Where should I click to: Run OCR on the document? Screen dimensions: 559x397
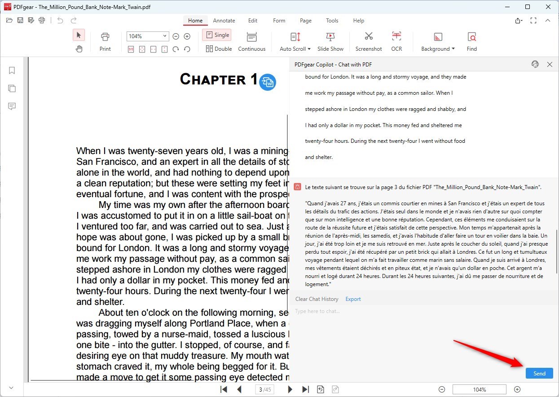coord(396,40)
